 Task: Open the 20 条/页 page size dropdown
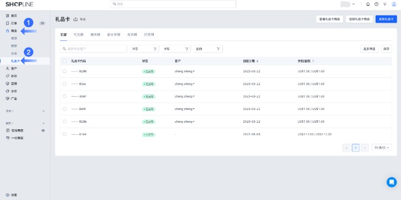tap(382, 148)
